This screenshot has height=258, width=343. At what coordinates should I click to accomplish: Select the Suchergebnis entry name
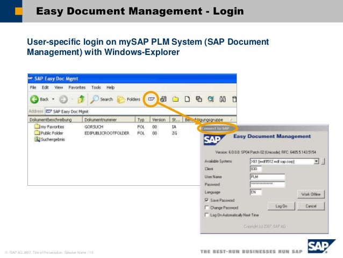[x=53, y=140]
